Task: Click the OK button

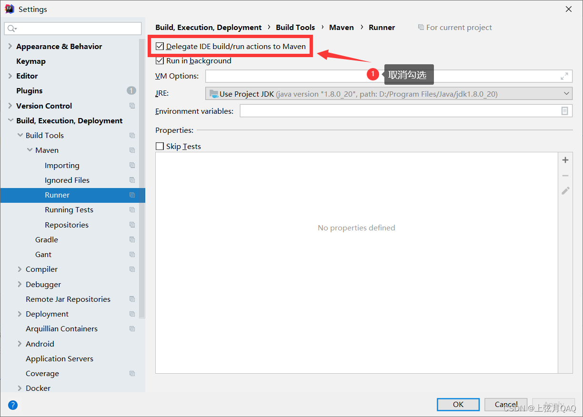Action: [x=458, y=404]
